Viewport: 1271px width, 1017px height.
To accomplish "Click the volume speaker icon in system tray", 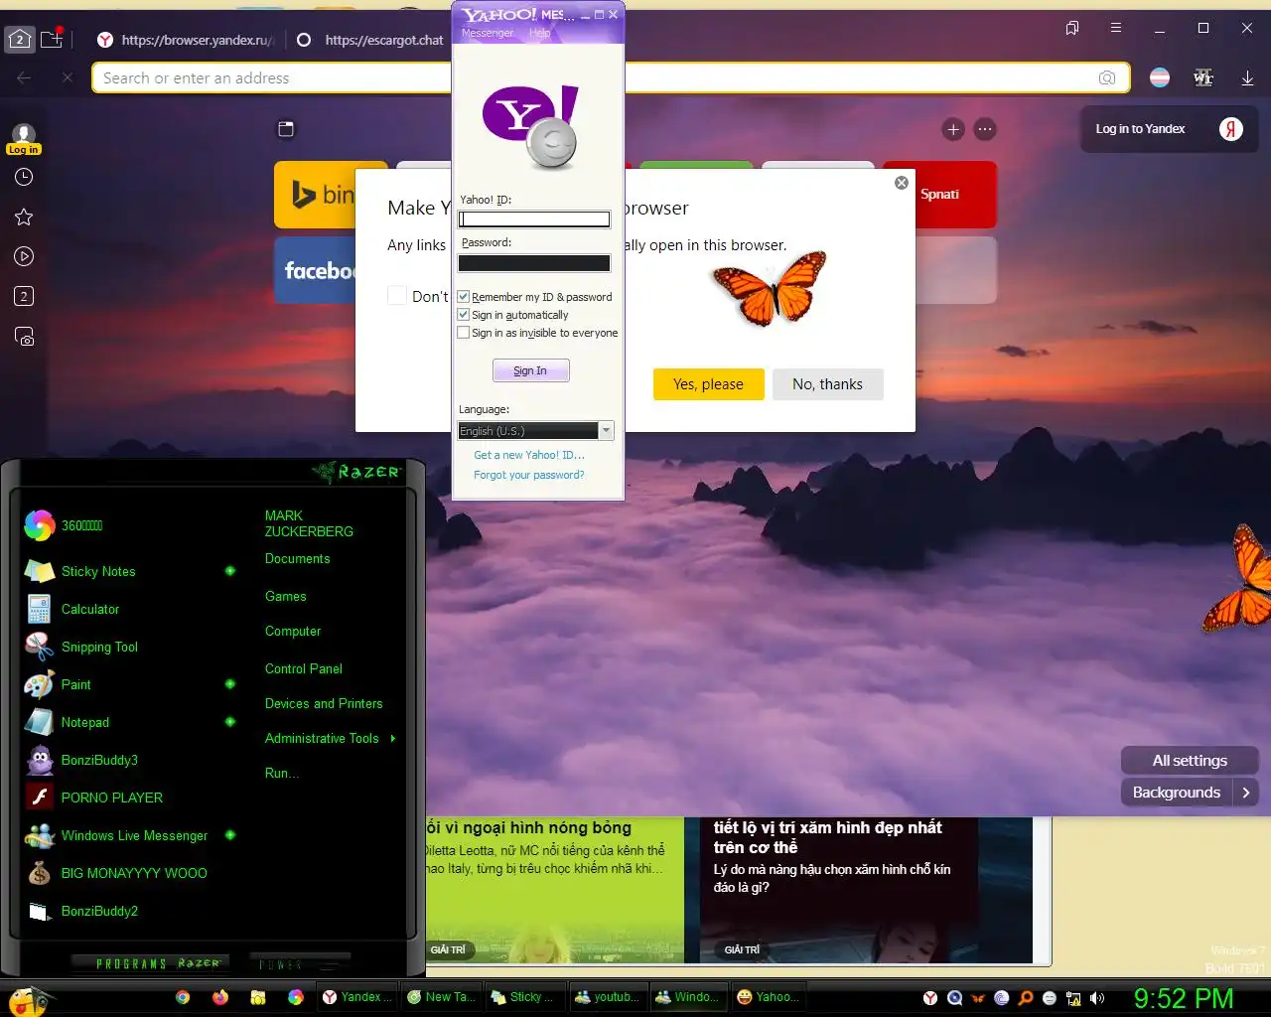I will click(x=1097, y=998).
